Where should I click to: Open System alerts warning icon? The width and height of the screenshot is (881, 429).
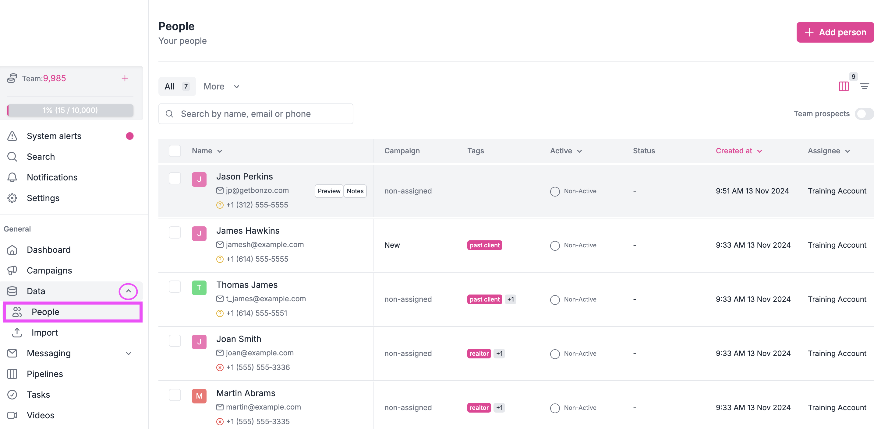(x=12, y=136)
